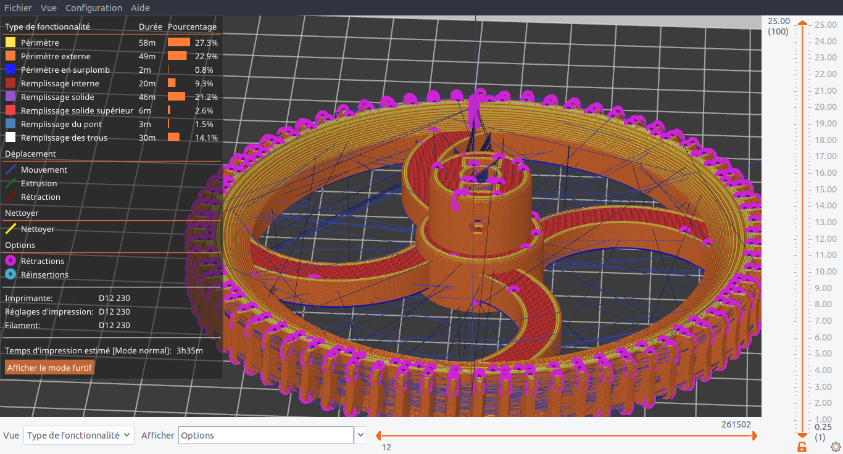Open the Vue type dropdown
Image resolution: width=843 pixels, height=454 pixels.
coord(79,435)
